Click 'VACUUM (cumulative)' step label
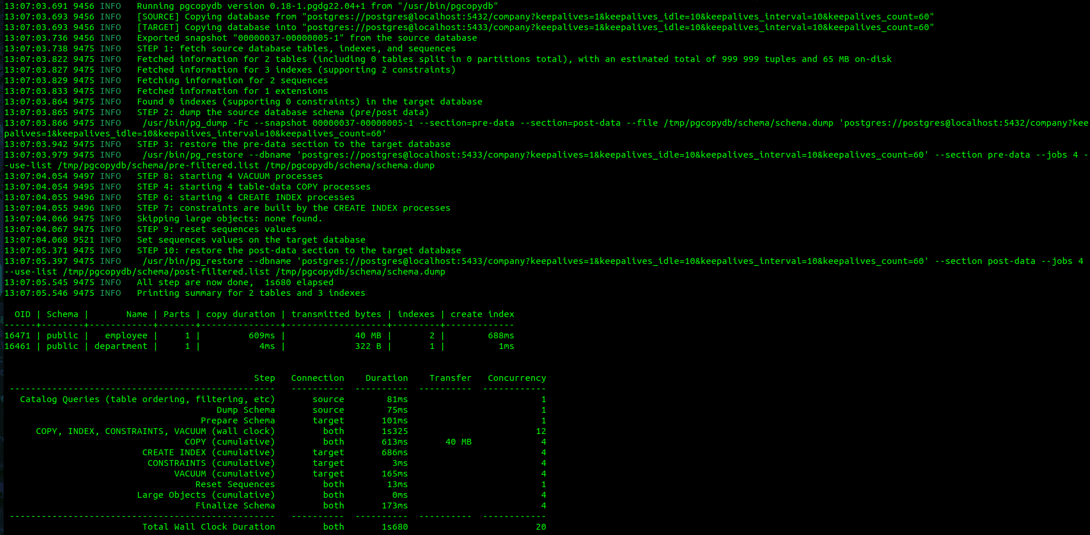The image size is (1090, 535). pyautogui.click(x=224, y=474)
